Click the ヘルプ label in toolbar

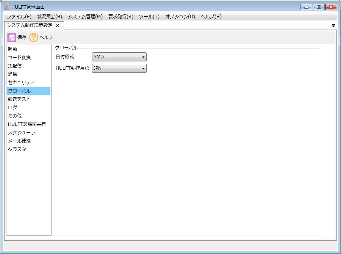tap(46, 38)
